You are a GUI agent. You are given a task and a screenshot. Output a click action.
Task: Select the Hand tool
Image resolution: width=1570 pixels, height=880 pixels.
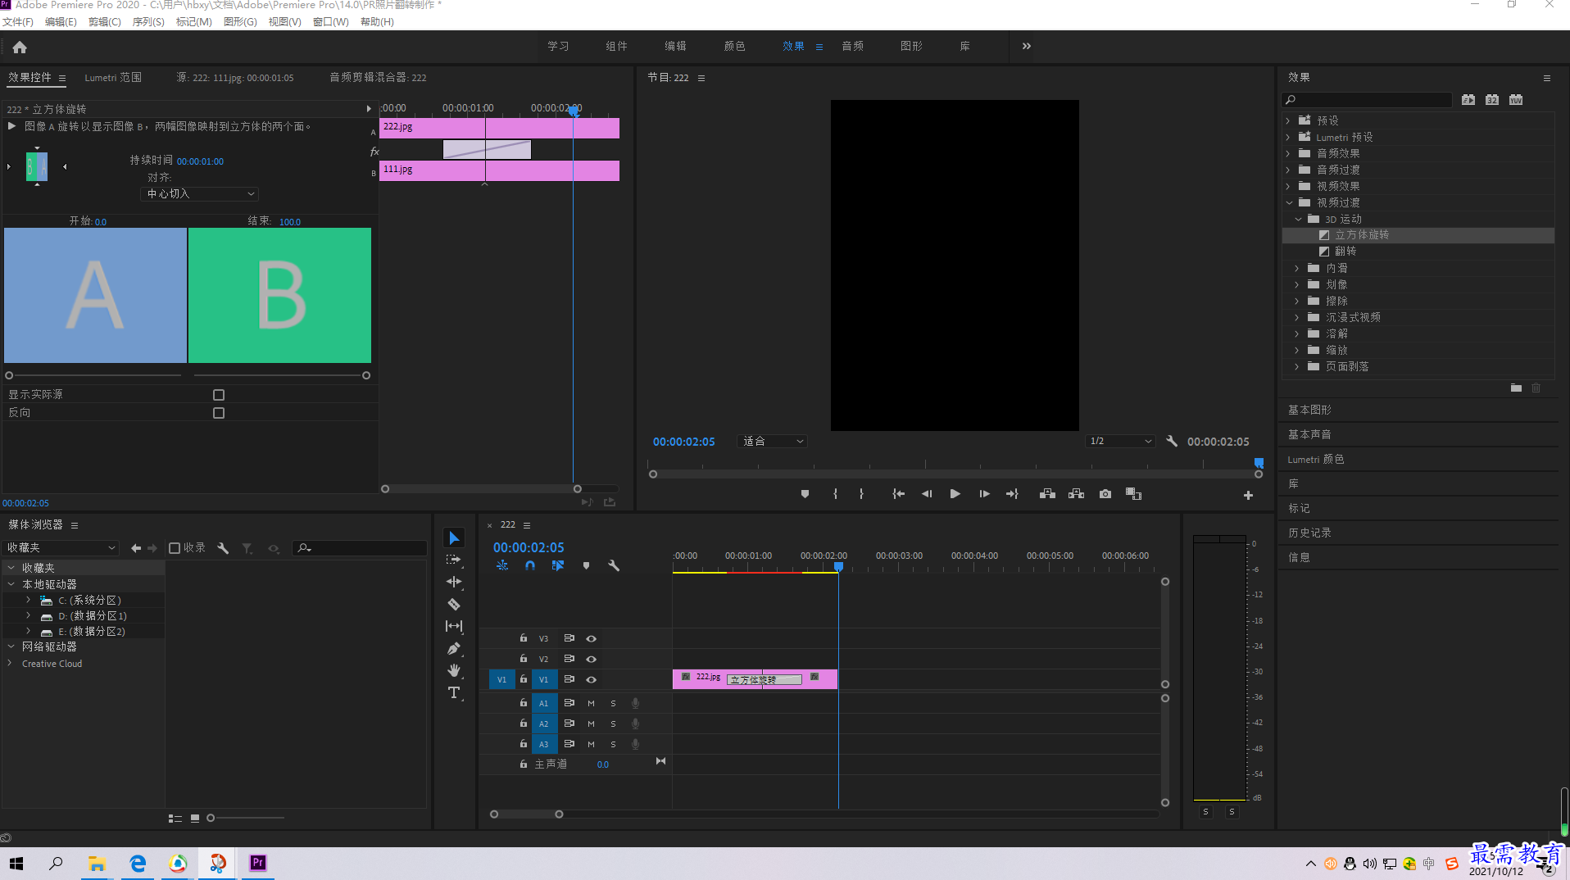point(454,670)
